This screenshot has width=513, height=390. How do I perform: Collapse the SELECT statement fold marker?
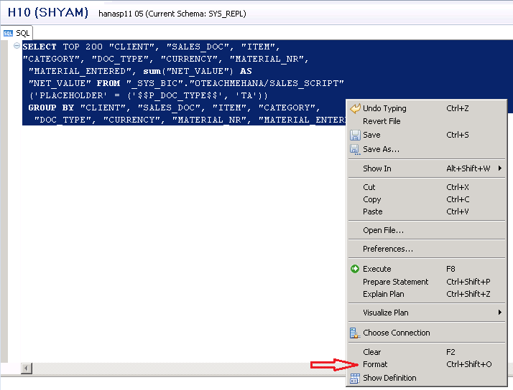click(17, 46)
